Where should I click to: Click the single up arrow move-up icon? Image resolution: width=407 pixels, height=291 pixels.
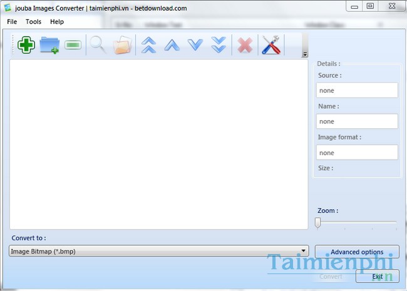pyautogui.click(x=172, y=45)
